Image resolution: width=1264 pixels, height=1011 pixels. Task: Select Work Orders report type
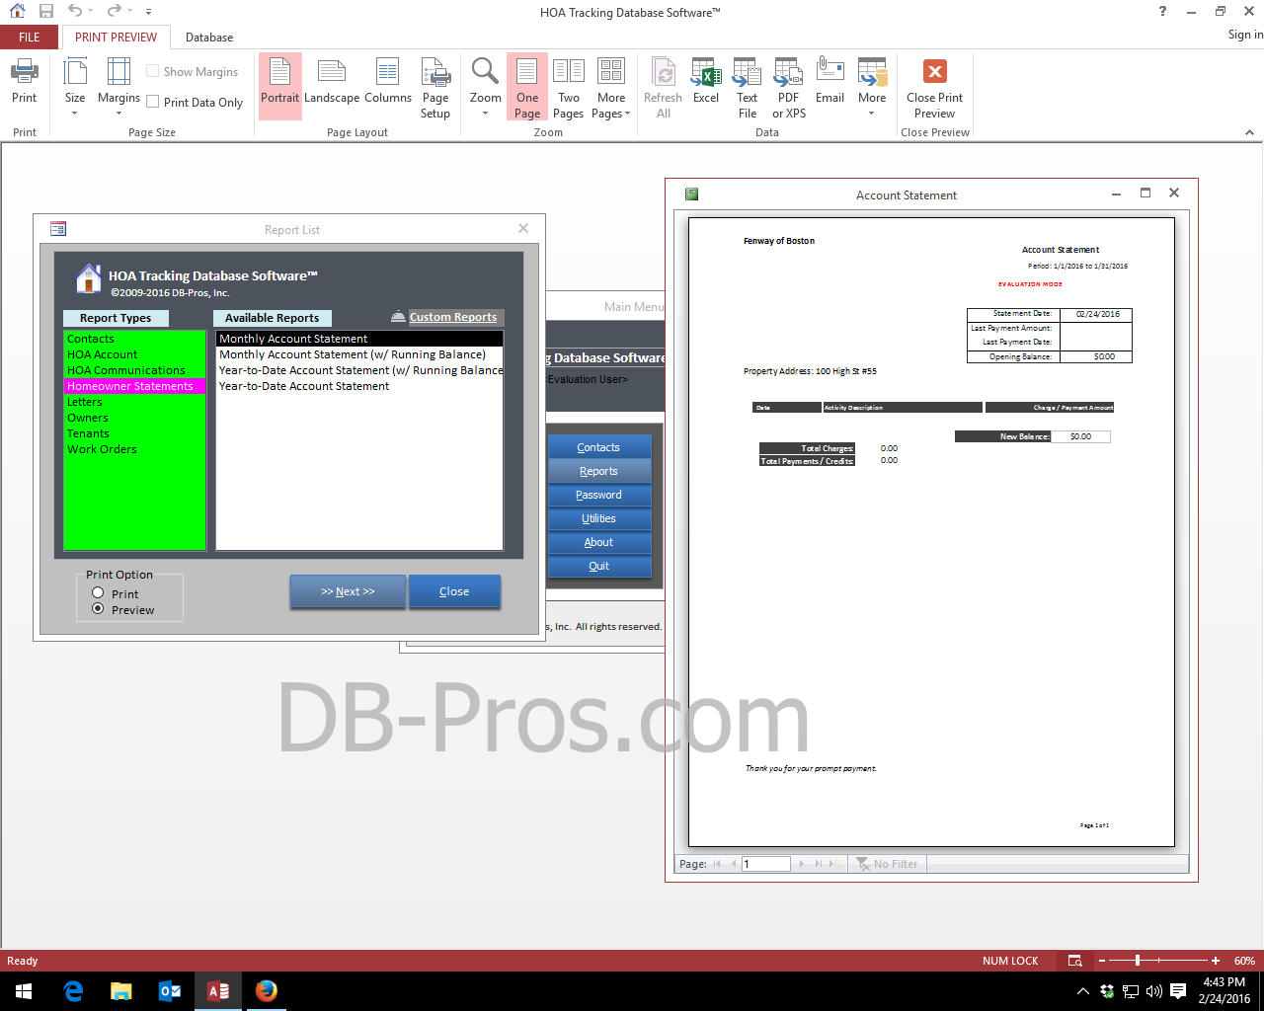(x=134, y=449)
